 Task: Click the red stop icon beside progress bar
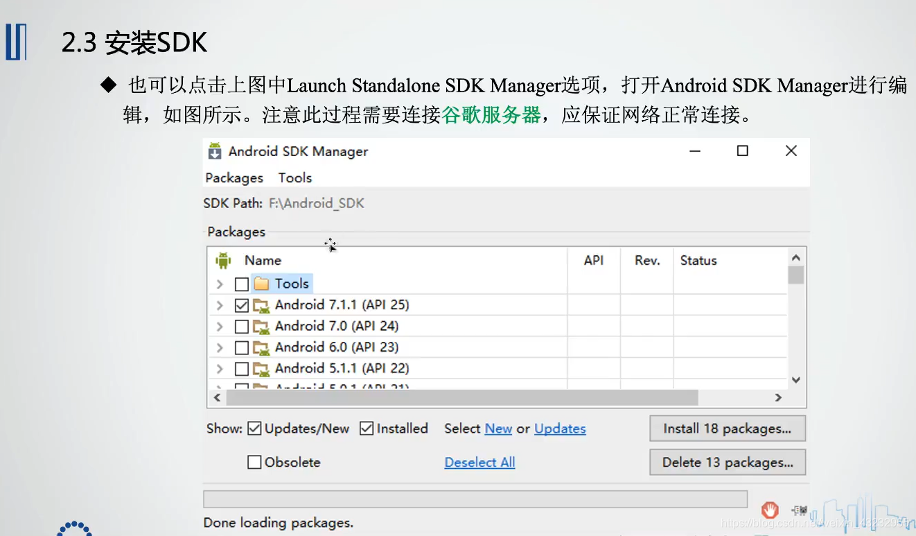(x=770, y=510)
